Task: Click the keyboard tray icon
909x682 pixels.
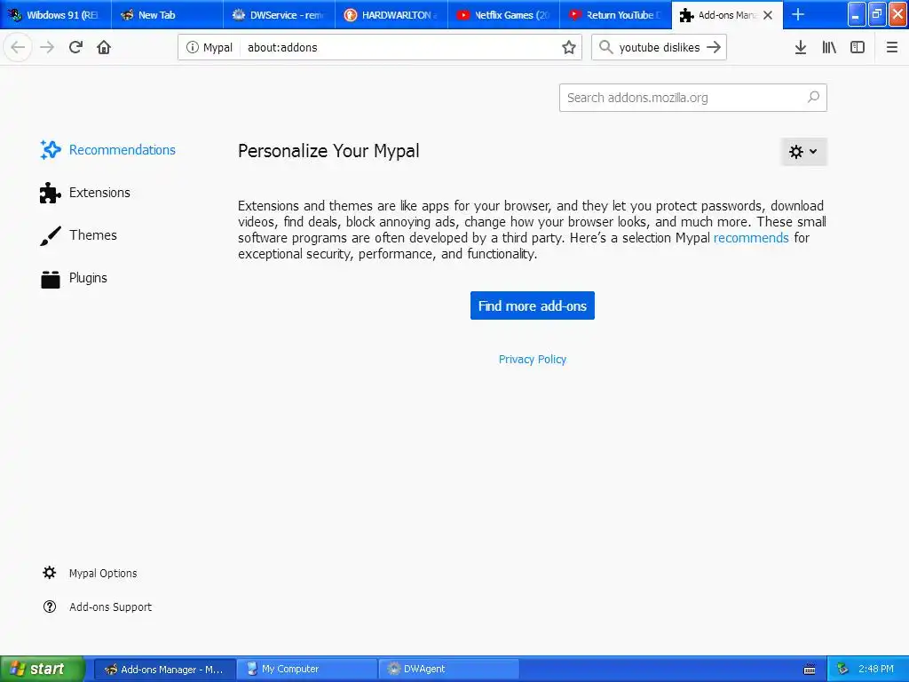Action: [x=810, y=670]
